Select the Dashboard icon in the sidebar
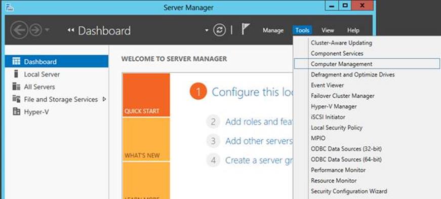This screenshot has height=199, width=441. tap(17, 61)
